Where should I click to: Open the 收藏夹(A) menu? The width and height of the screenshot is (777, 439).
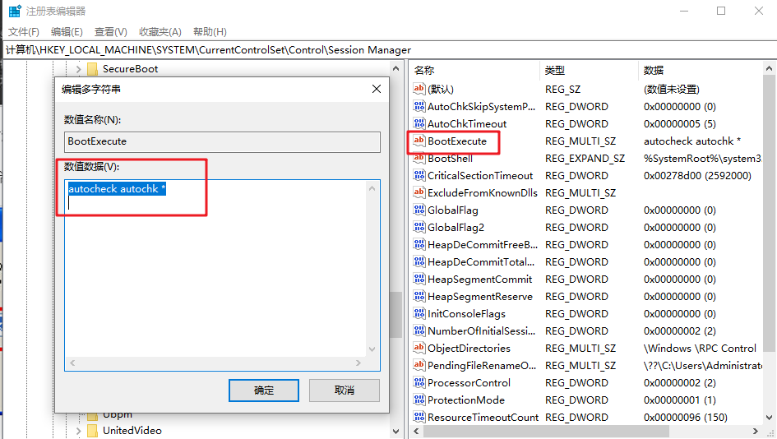click(160, 32)
